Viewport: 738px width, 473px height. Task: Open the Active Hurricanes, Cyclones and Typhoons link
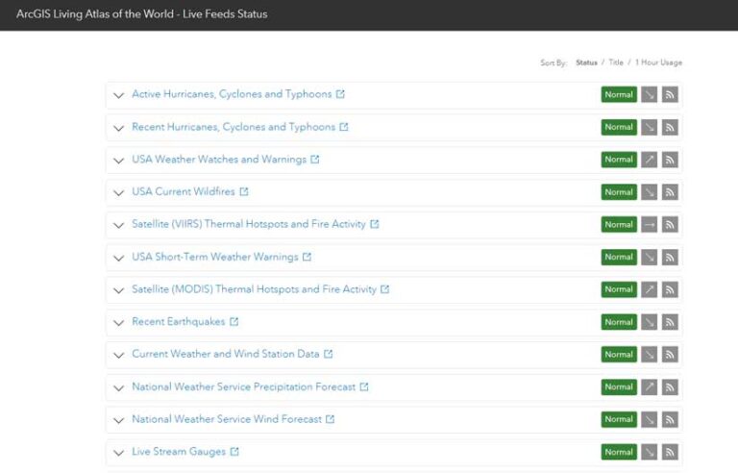tap(232, 94)
